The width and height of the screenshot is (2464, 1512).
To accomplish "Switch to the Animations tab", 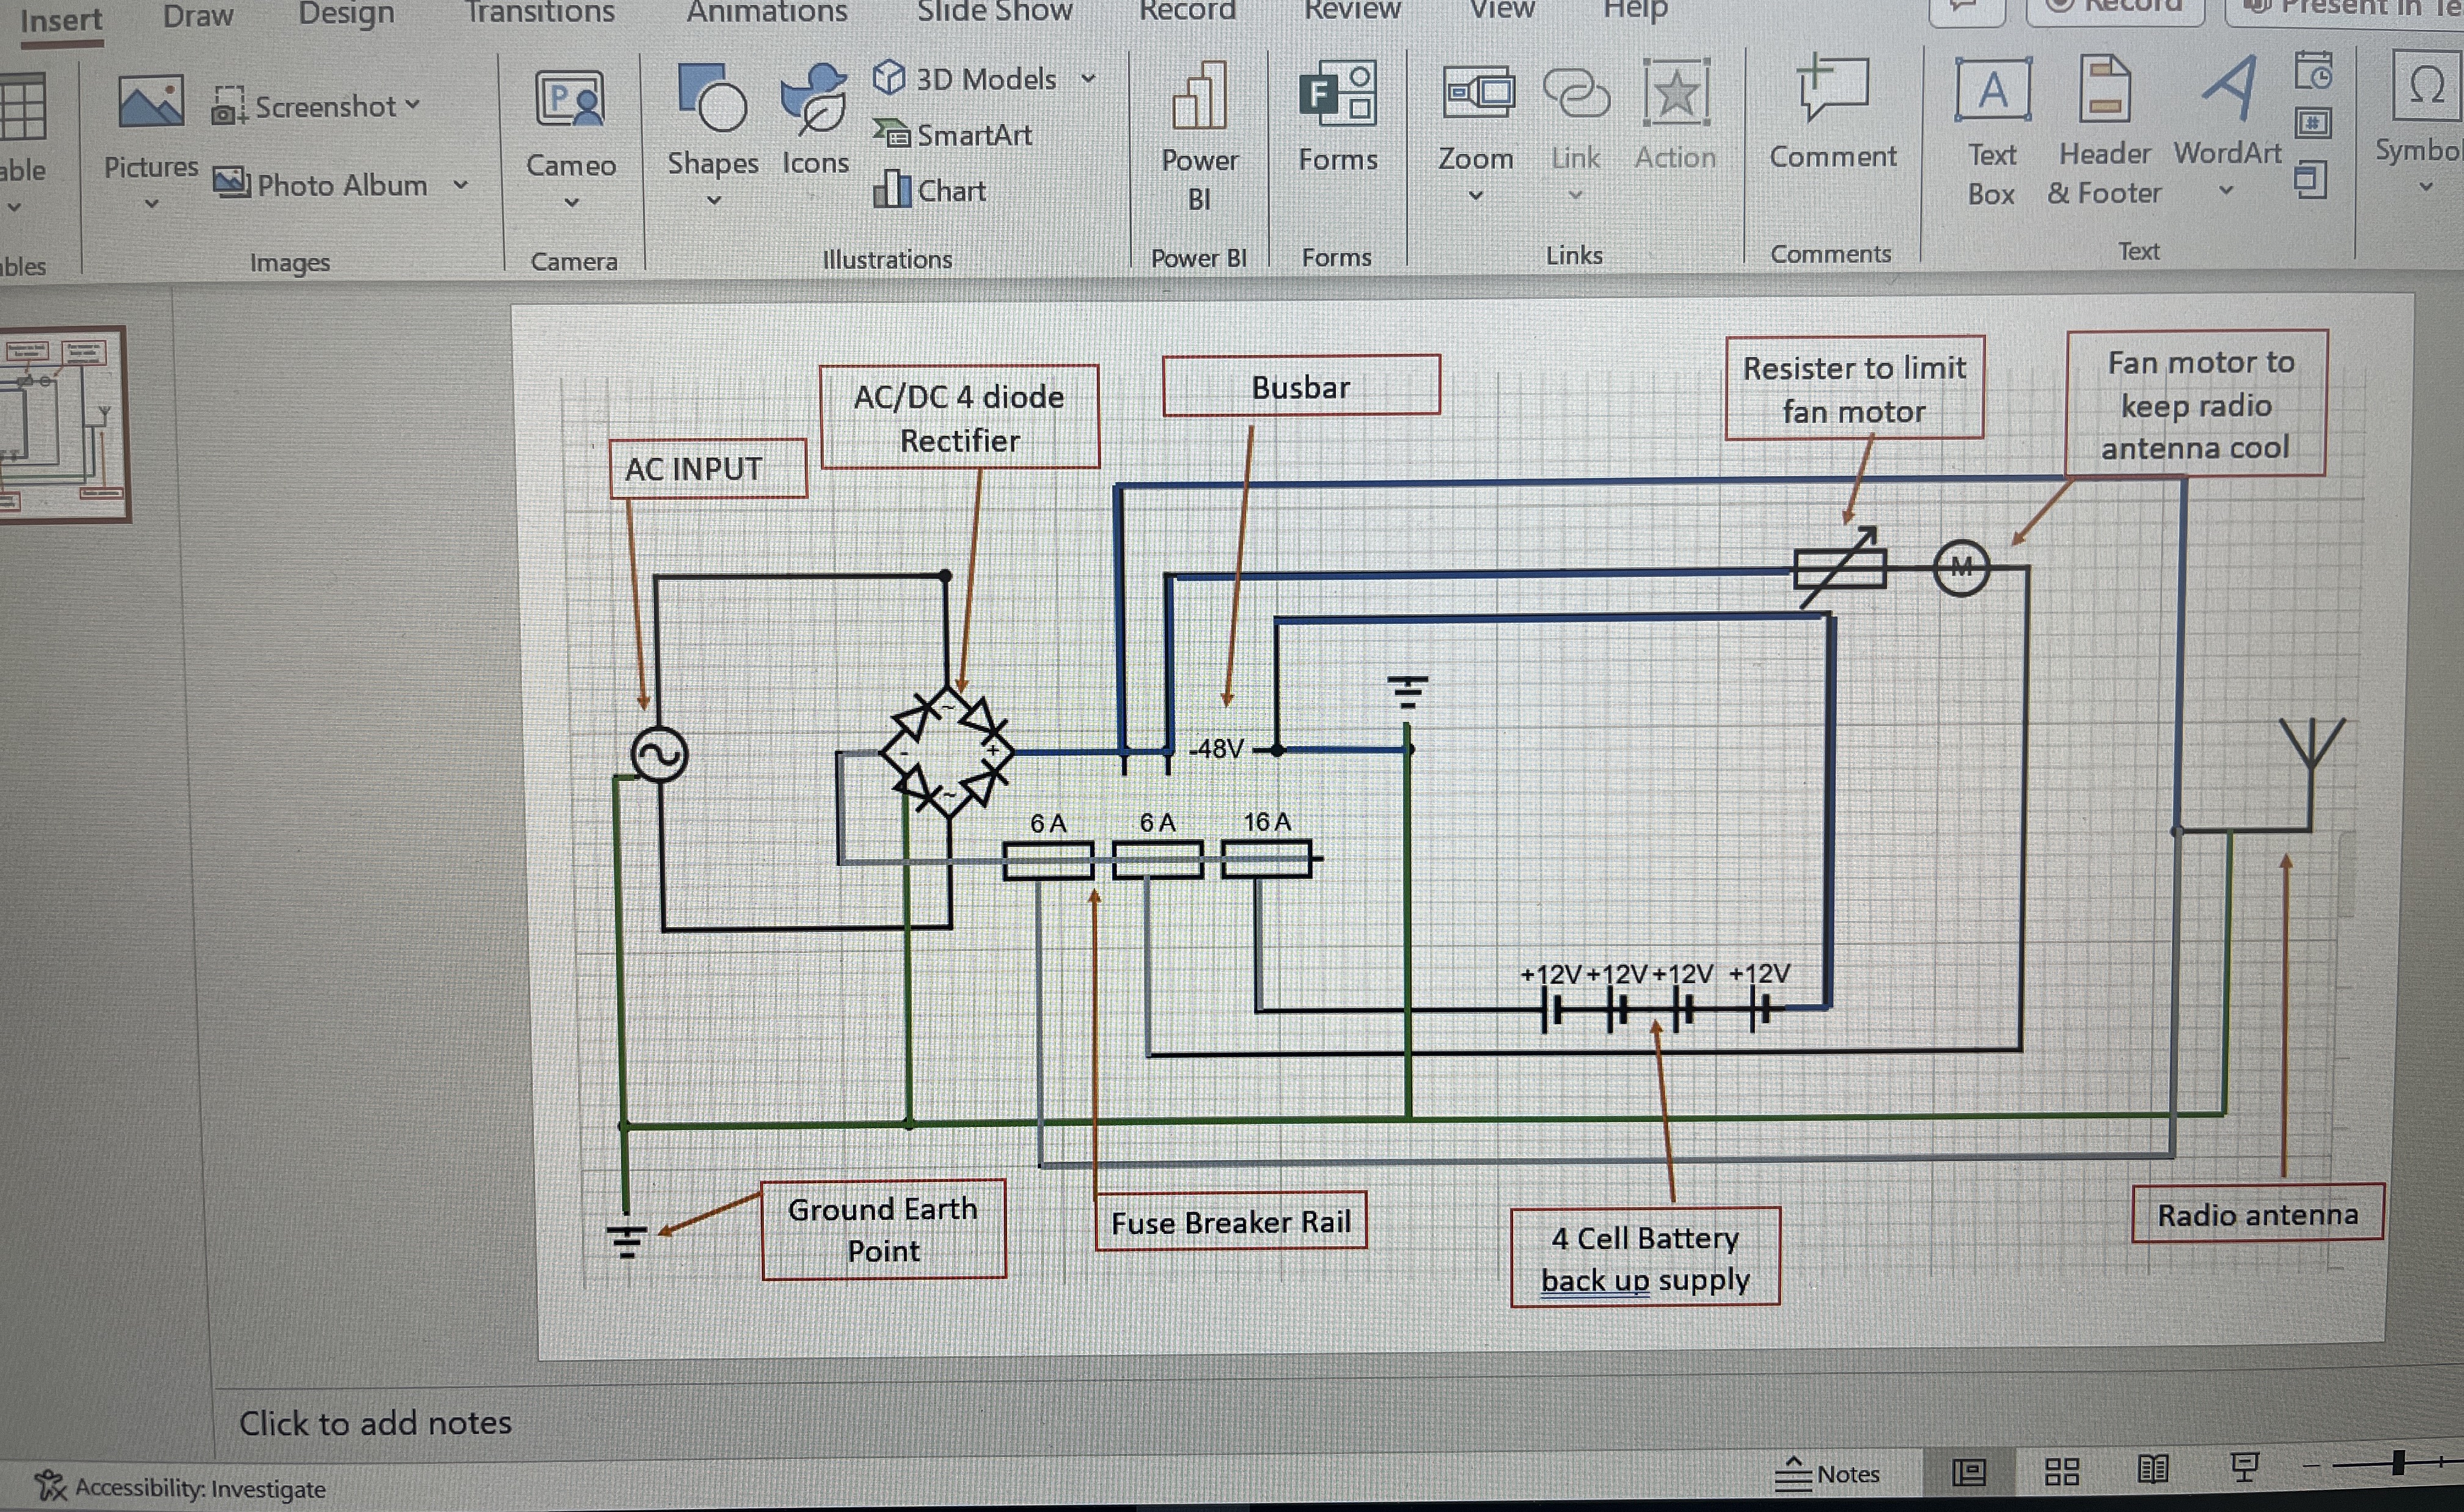I will pyautogui.click(x=766, y=12).
